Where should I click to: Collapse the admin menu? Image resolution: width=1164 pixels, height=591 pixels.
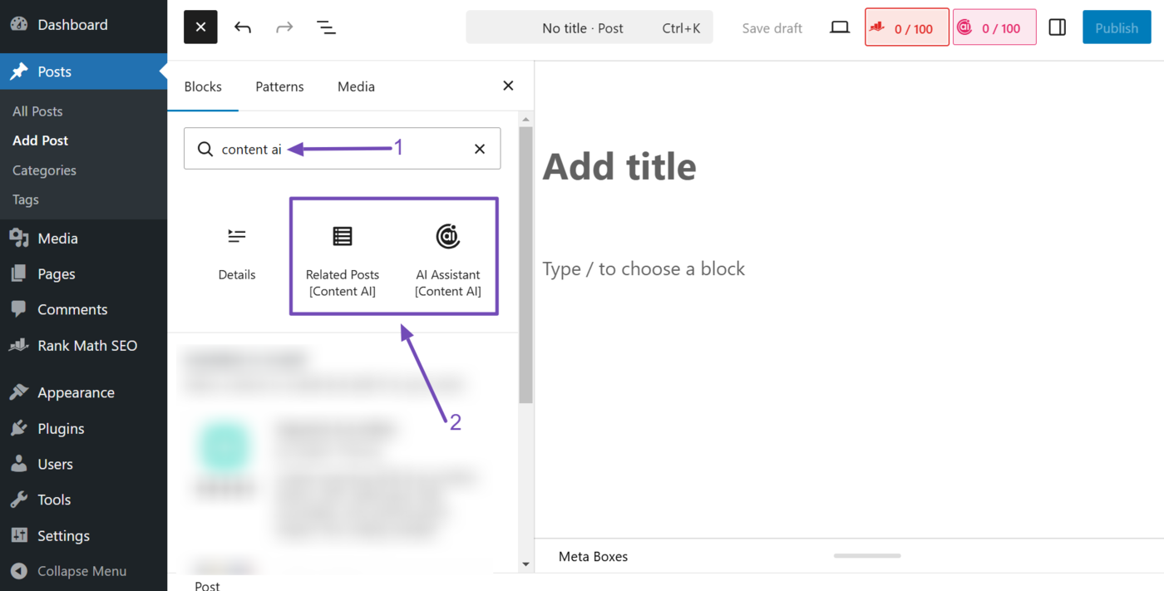click(83, 571)
